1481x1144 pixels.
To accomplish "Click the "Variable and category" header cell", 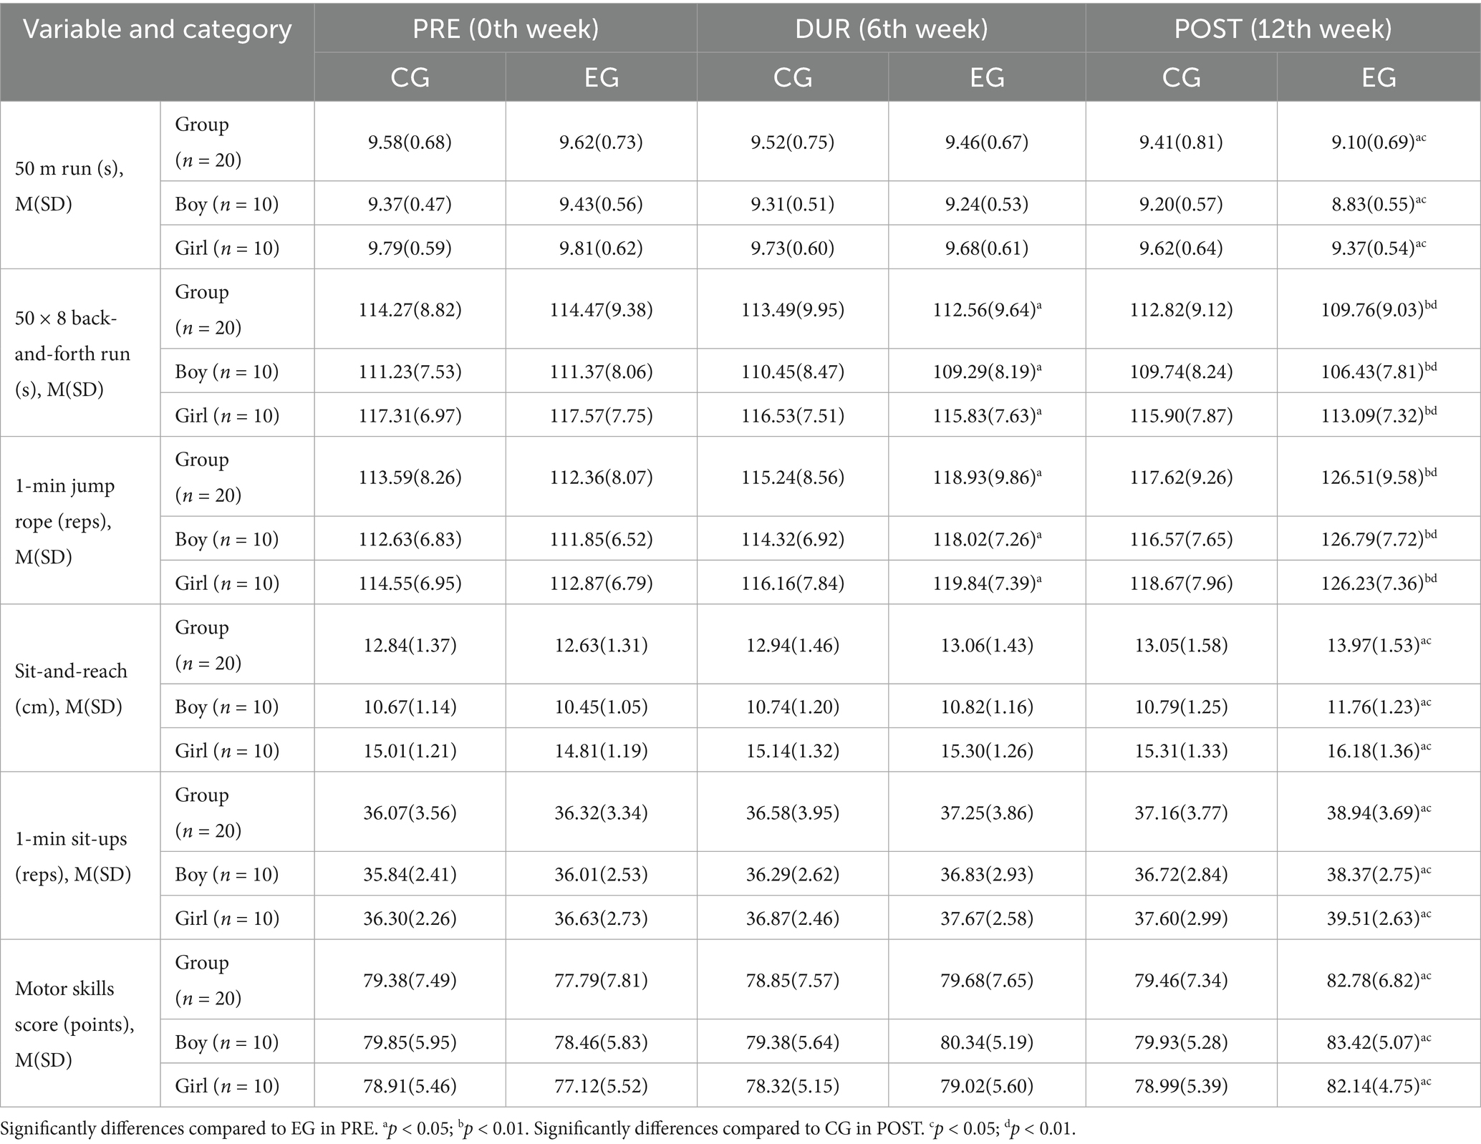I will [x=157, y=30].
